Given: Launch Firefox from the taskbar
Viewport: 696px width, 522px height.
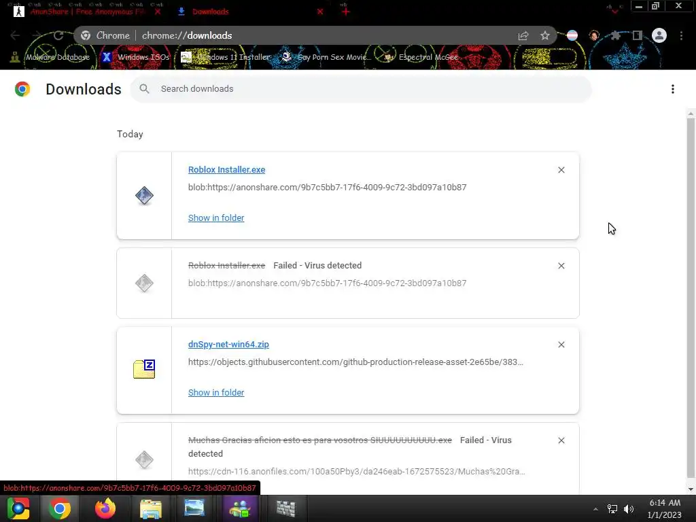Looking at the screenshot, I should (105, 508).
